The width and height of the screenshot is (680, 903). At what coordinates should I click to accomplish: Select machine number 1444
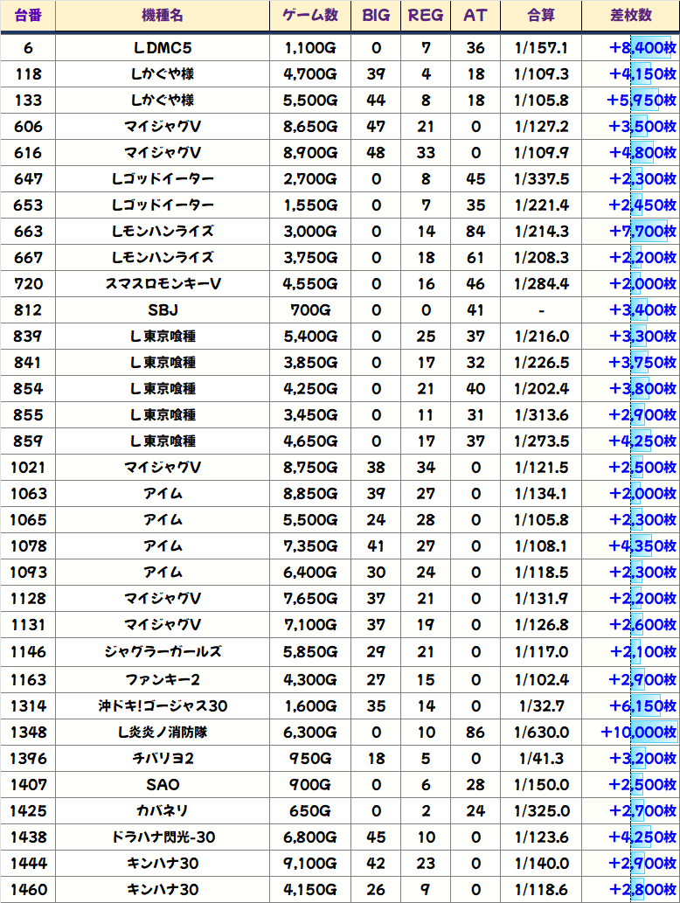28,863
